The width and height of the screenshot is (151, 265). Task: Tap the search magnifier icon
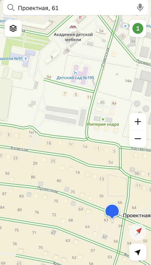11,8
